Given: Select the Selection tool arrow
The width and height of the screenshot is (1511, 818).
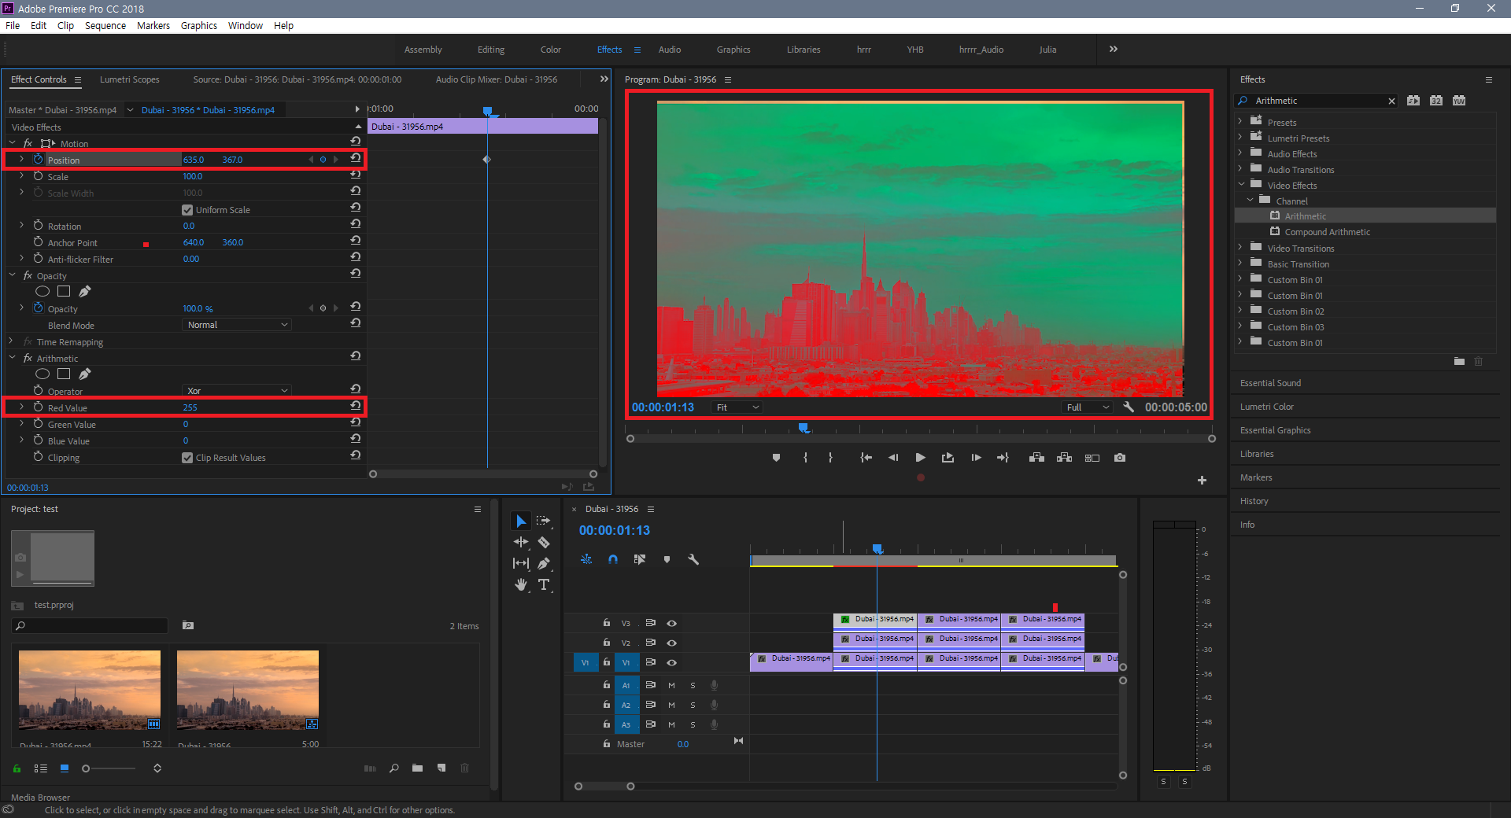Looking at the screenshot, I should coord(520,521).
